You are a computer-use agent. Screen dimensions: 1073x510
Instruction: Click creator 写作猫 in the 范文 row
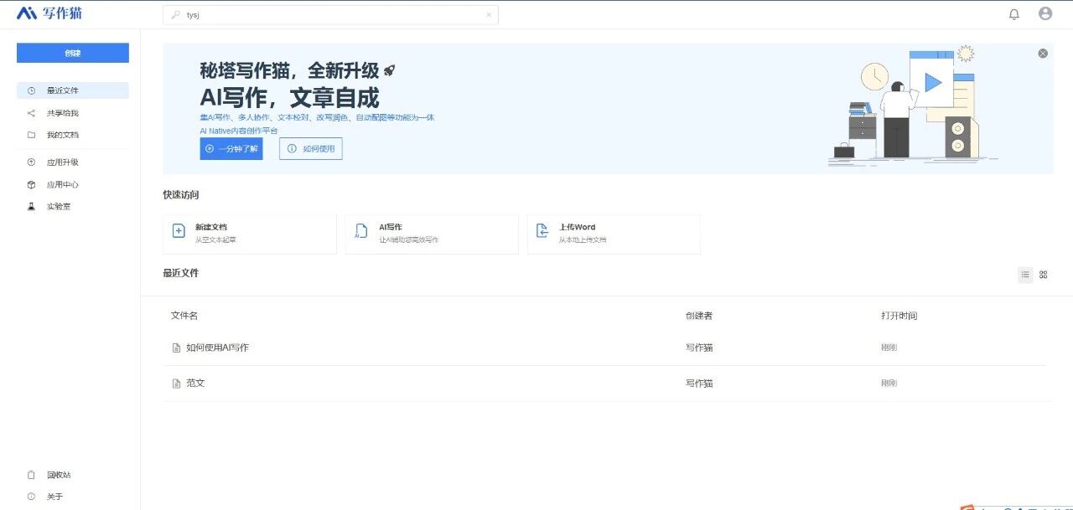pos(699,383)
